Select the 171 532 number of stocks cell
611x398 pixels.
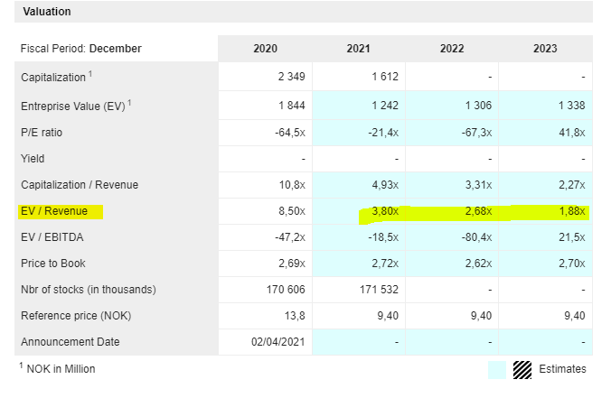click(379, 290)
